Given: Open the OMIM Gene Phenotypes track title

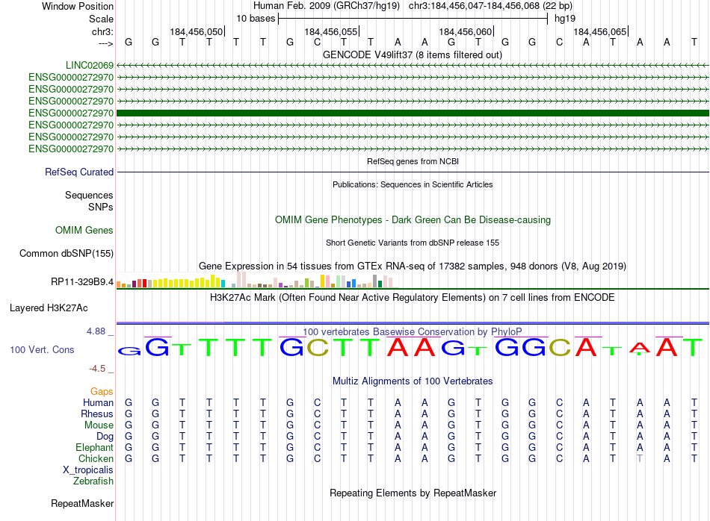Looking at the screenshot, I should pos(413,220).
